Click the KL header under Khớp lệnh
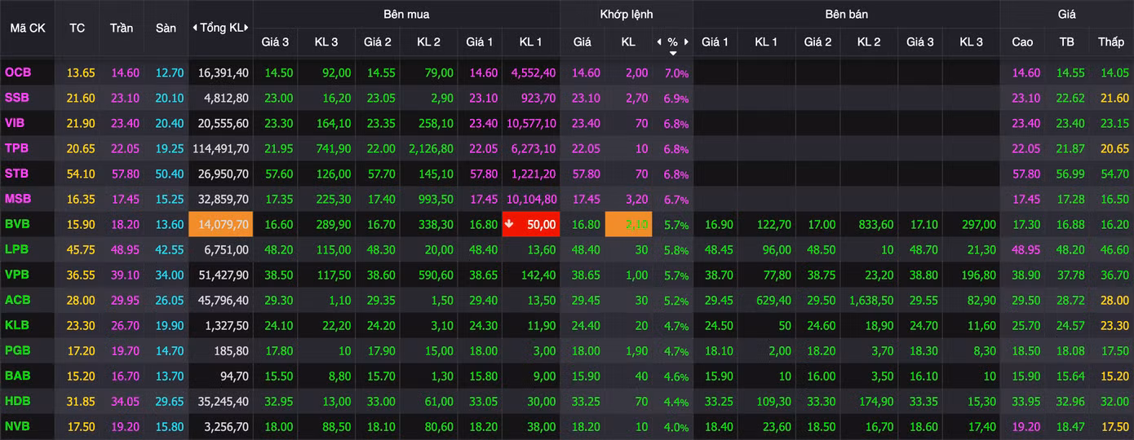The image size is (1134, 440). (628, 42)
